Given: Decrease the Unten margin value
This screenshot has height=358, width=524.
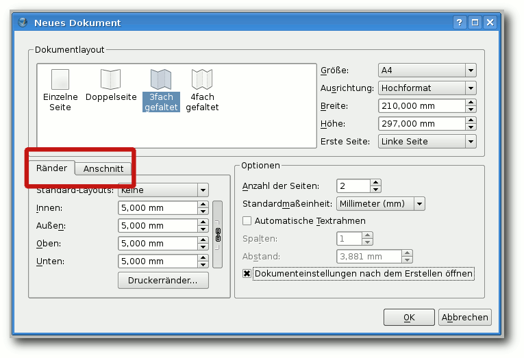Looking at the screenshot, I should [x=203, y=264].
